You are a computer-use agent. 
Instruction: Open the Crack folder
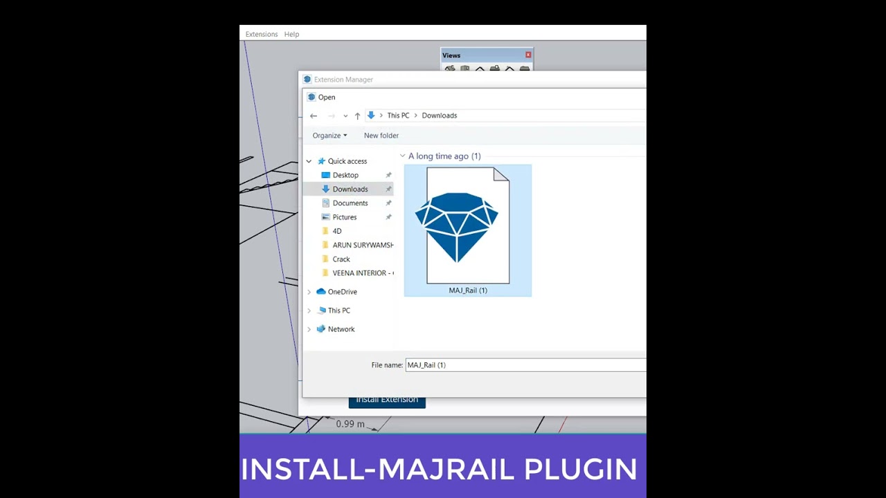click(341, 259)
